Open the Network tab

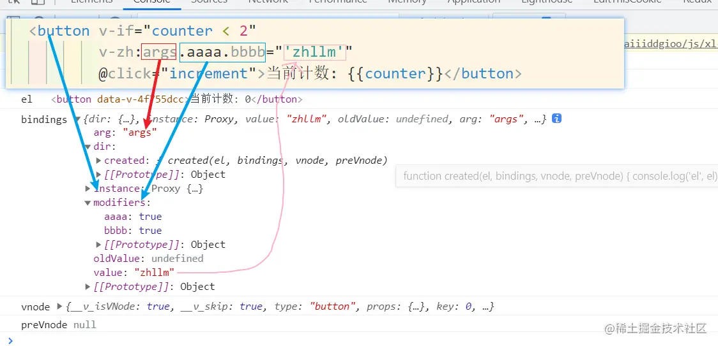click(268, 1)
